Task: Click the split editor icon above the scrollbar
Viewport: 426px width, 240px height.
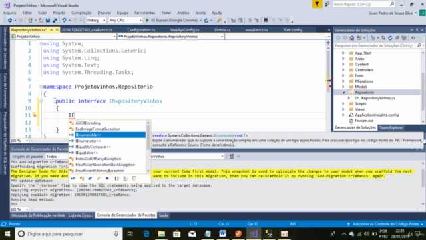Action: pos(328,43)
